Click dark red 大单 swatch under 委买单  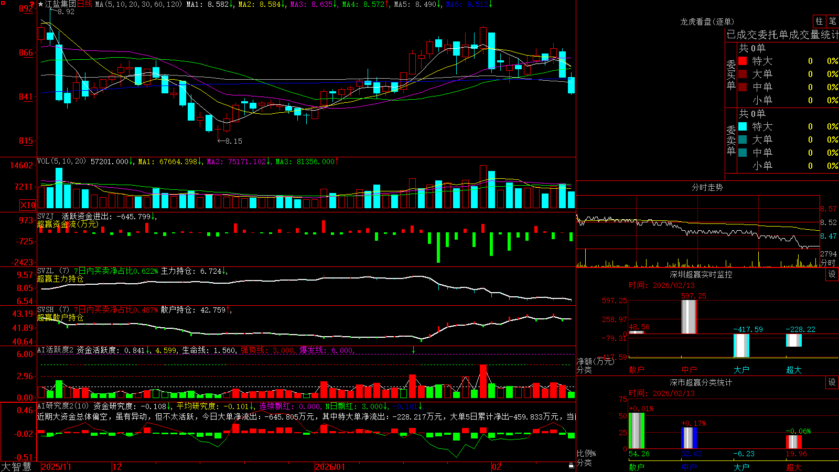pos(743,74)
